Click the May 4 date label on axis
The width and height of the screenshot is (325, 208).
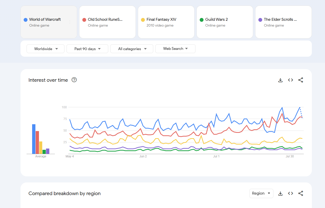70,156
